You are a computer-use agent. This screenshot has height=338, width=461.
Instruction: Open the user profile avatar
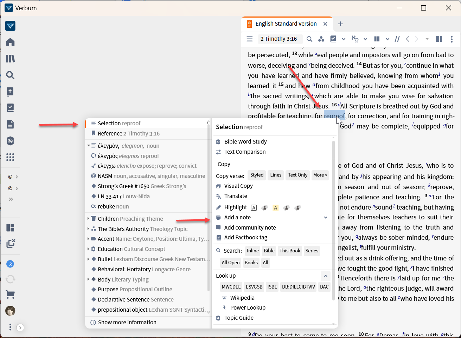point(10,311)
